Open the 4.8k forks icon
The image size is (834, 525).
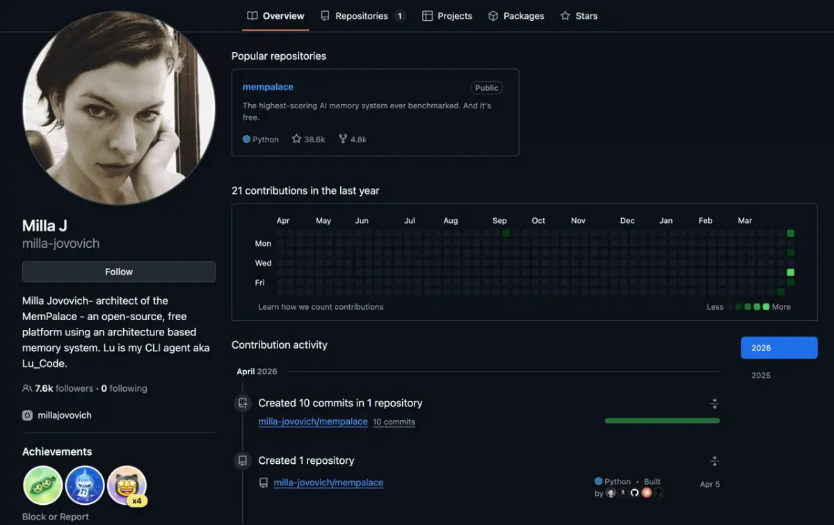click(343, 139)
